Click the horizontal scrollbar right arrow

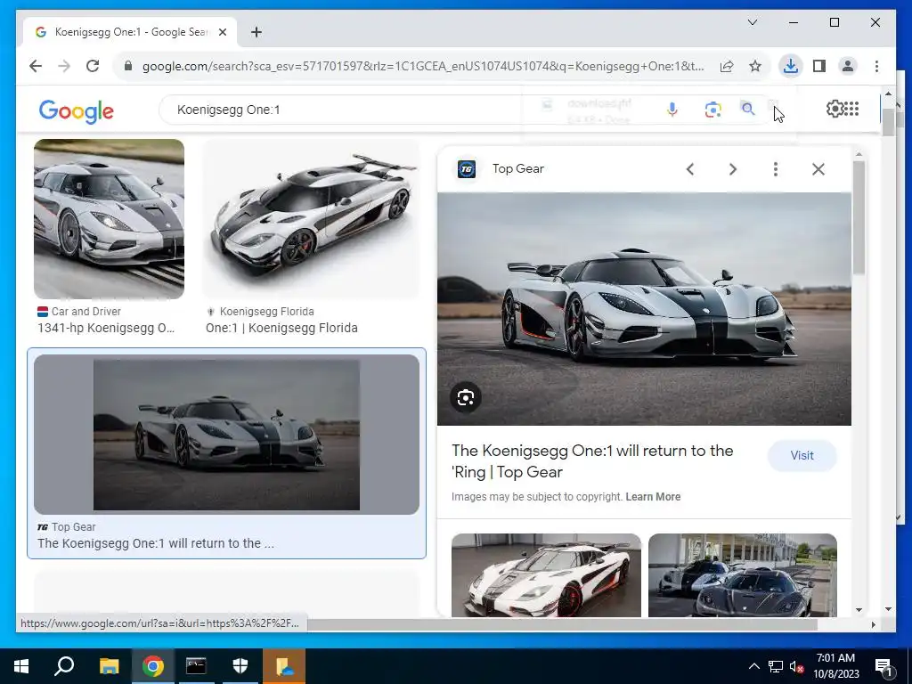873,624
